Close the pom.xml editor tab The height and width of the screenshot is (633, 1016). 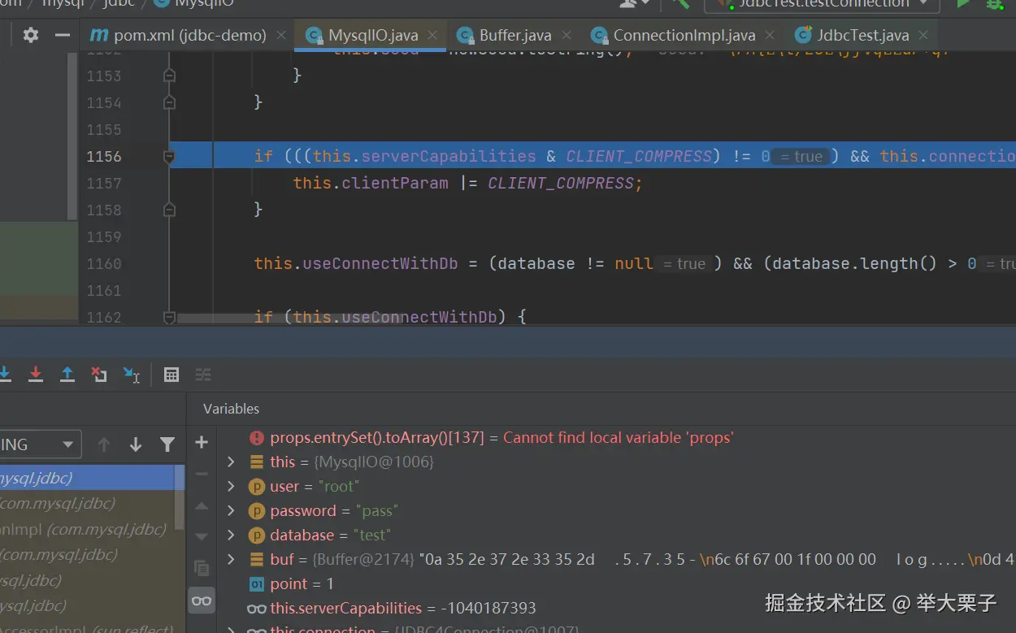(281, 36)
